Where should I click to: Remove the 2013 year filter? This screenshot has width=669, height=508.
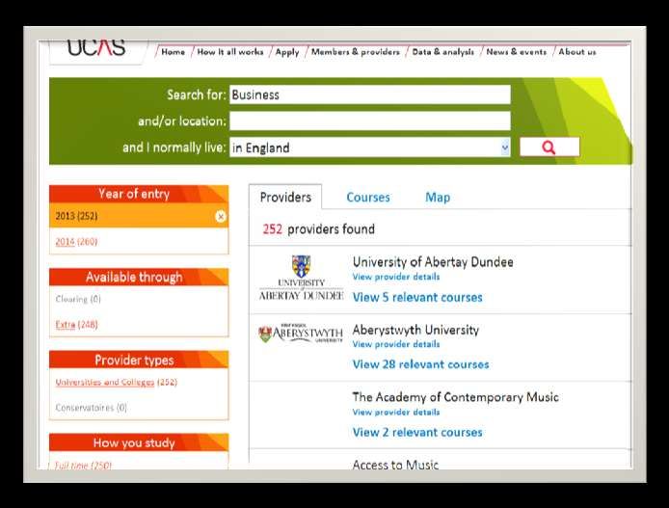pyautogui.click(x=220, y=217)
